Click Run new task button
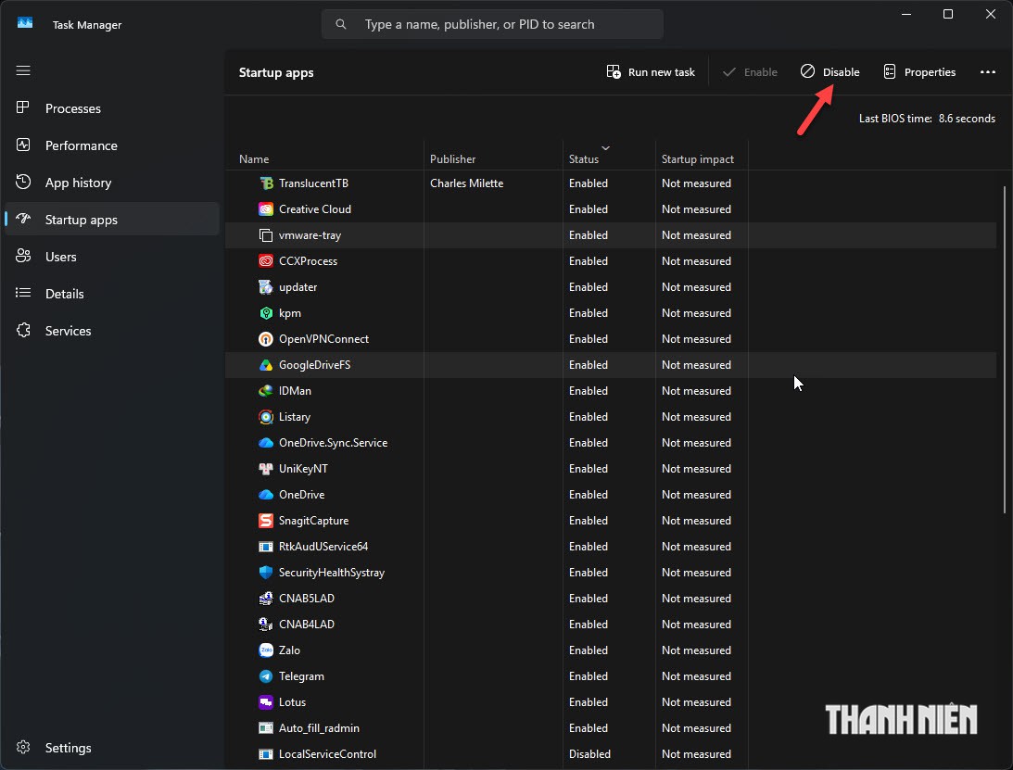1013x770 pixels. pyautogui.click(x=651, y=71)
